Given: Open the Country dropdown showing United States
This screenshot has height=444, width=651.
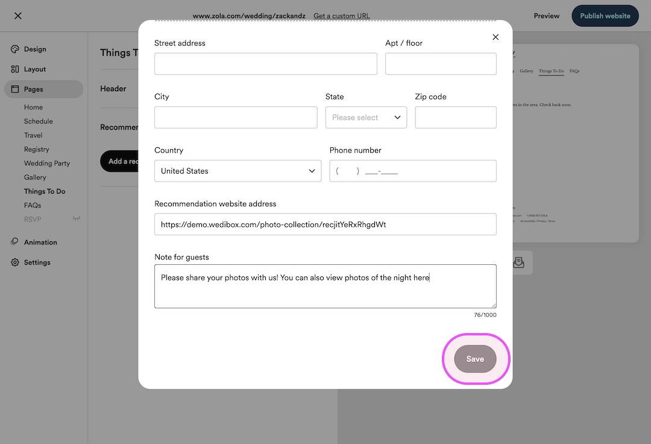Looking at the screenshot, I should 237,171.
